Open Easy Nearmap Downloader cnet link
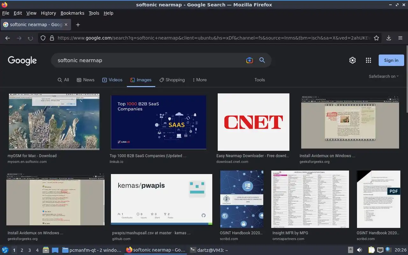This screenshot has height=255, width=408. [x=252, y=156]
